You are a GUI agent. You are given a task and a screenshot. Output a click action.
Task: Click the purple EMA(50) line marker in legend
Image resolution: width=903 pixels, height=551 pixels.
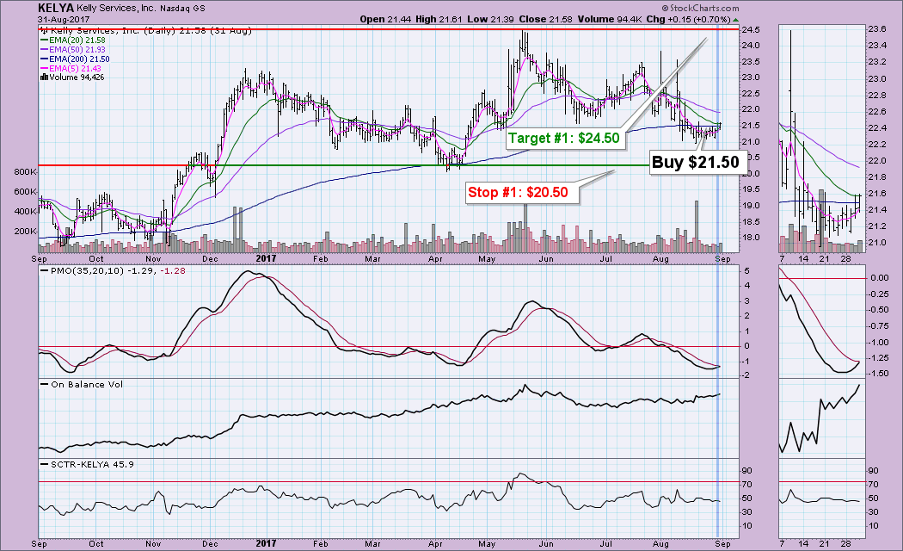pyautogui.click(x=44, y=50)
